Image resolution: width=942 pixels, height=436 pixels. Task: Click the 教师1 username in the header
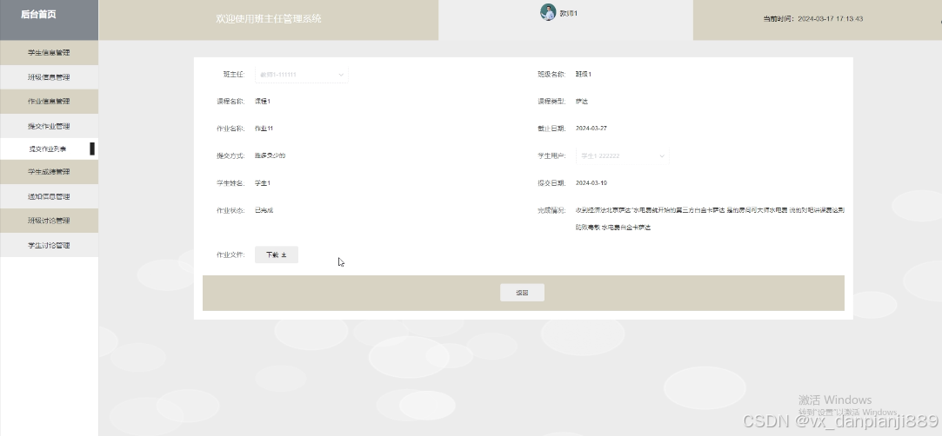point(568,13)
